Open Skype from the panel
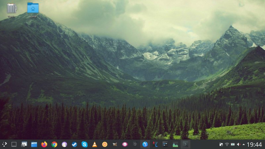Viewport: 265px width, 149px height. 84,144
